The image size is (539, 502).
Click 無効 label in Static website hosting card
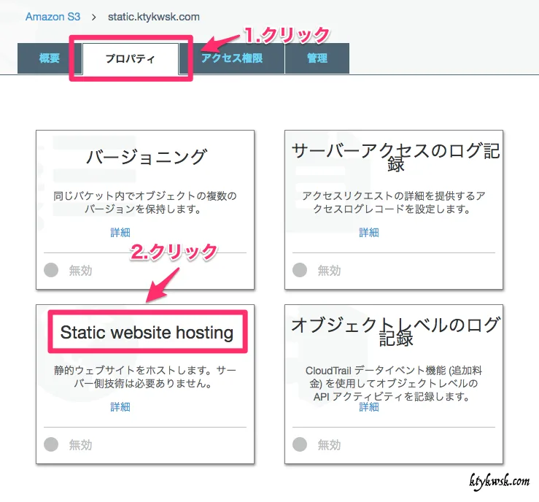coord(80,445)
